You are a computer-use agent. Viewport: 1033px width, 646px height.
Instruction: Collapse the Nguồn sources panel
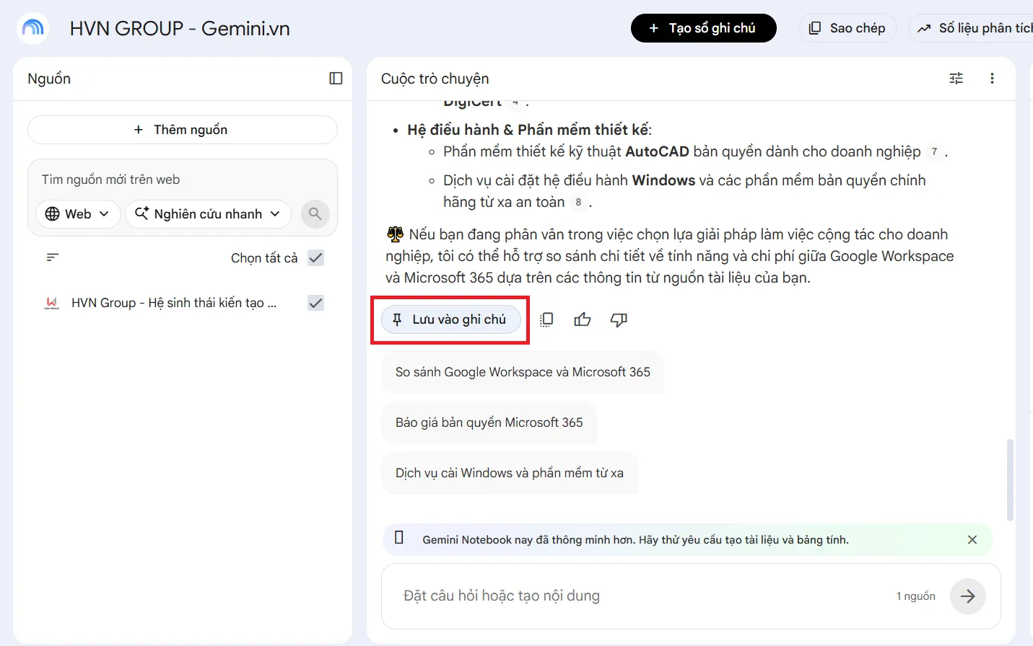click(336, 79)
